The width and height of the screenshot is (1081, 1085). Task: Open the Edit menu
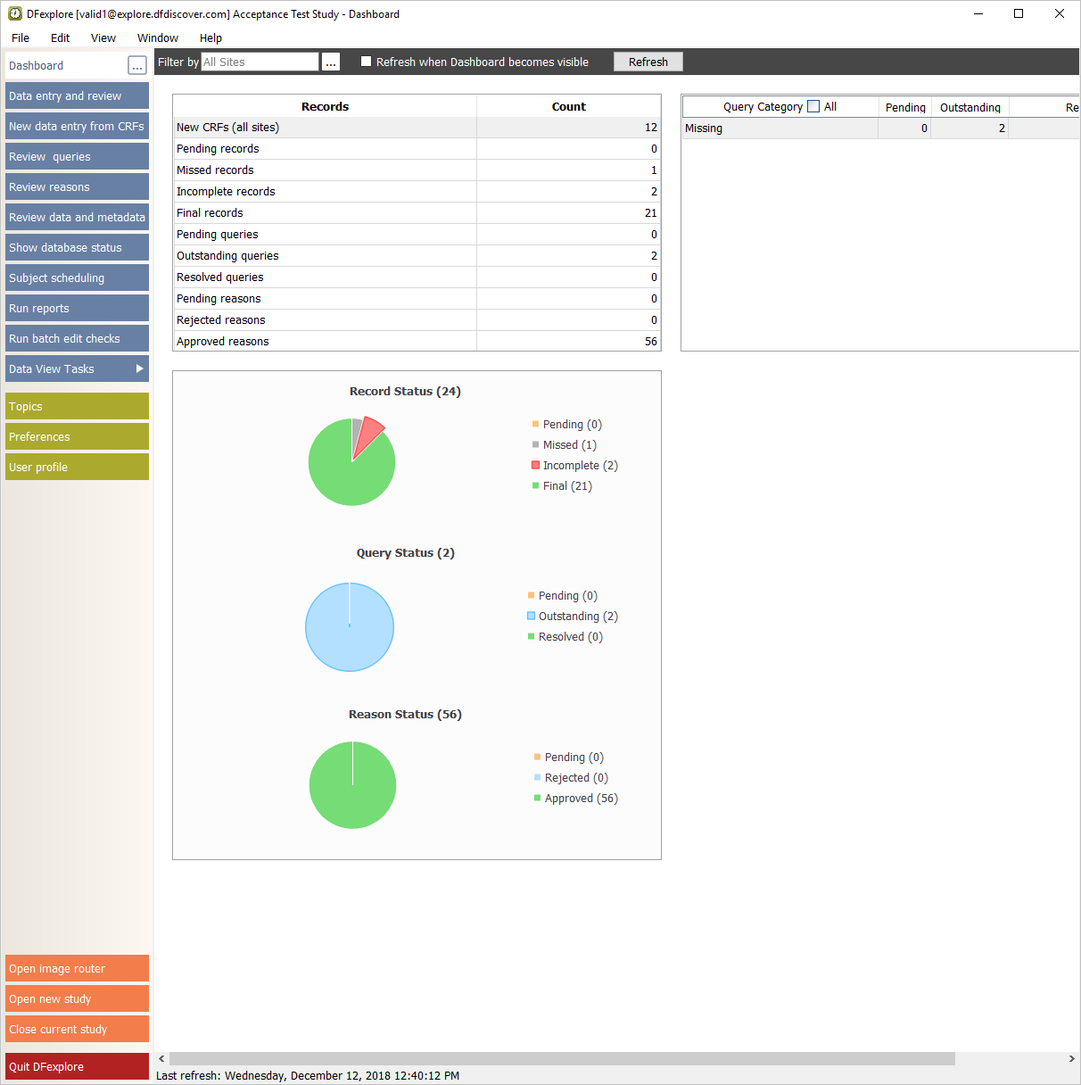pyautogui.click(x=60, y=37)
